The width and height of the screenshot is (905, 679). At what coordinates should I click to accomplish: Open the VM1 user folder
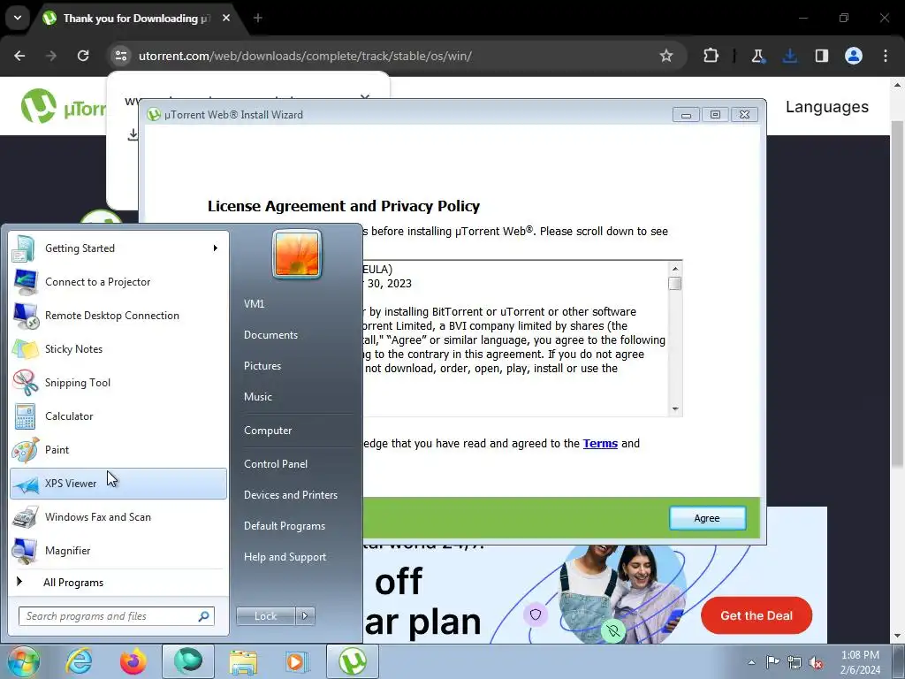click(x=254, y=304)
